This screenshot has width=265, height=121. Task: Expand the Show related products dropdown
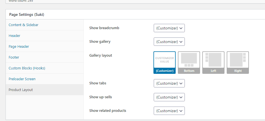(x=169, y=111)
